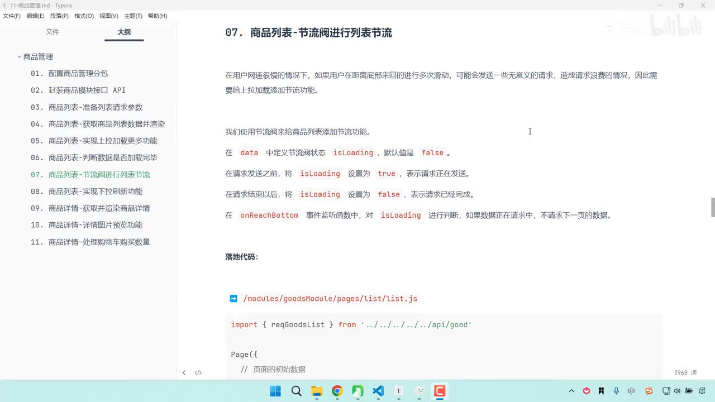The height and width of the screenshot is (402, 715).
Task: Click the inline code 'data'
Action: point(249,153)
